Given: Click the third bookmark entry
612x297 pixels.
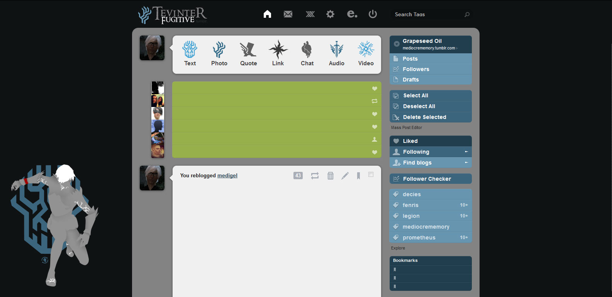Looking at the screenshot, I should pyautogui.click(x=431, y=287).
